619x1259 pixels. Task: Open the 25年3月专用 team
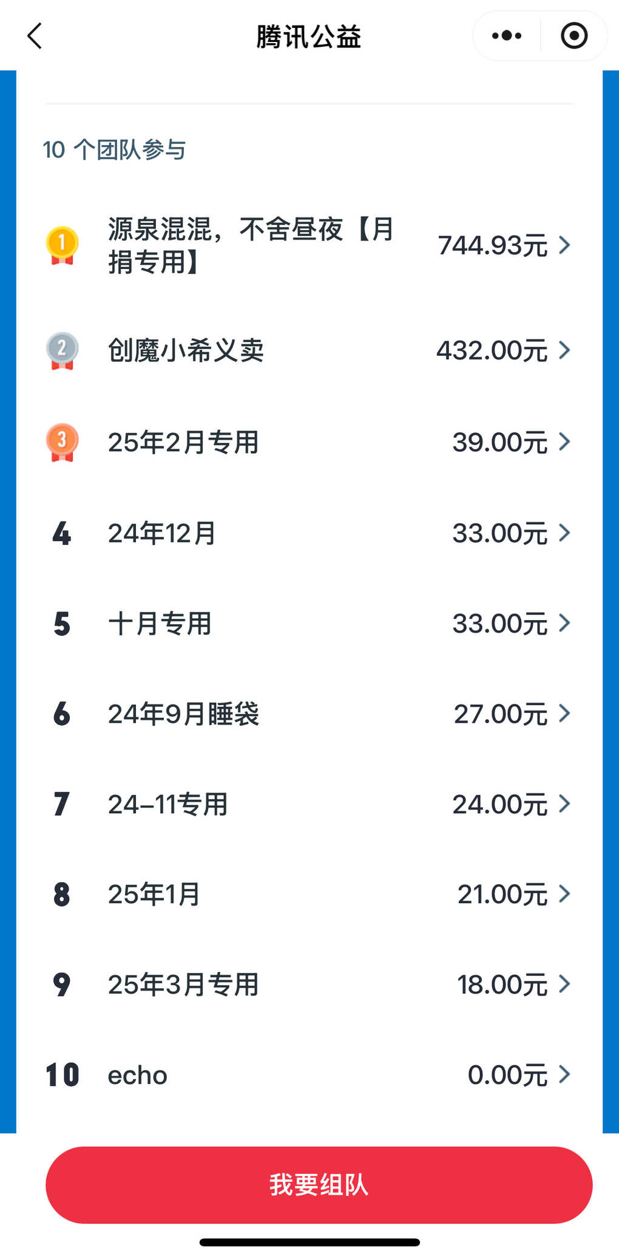tap(309, 984)
